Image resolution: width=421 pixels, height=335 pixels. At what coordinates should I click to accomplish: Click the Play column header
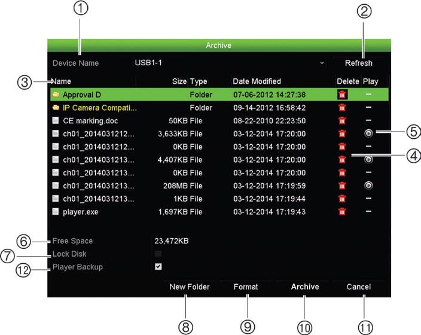click(371, 81)
